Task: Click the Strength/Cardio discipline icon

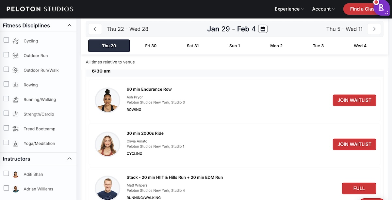Action: [x=15, y=114]
